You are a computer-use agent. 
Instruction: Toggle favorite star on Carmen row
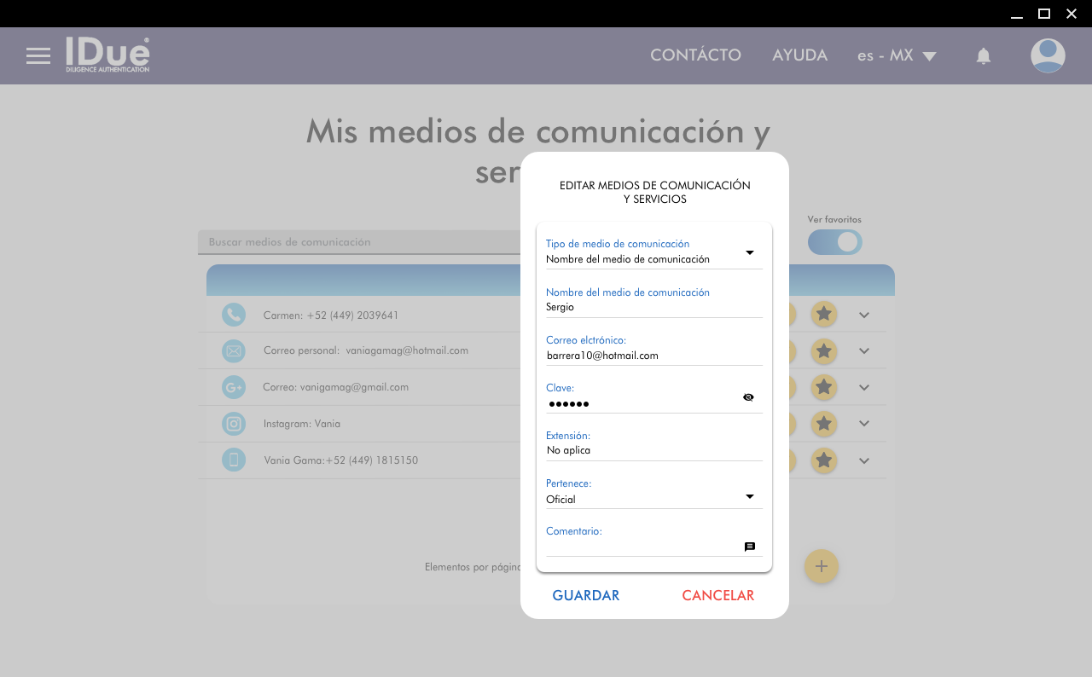pyautogui.click(x=823, y=315)
